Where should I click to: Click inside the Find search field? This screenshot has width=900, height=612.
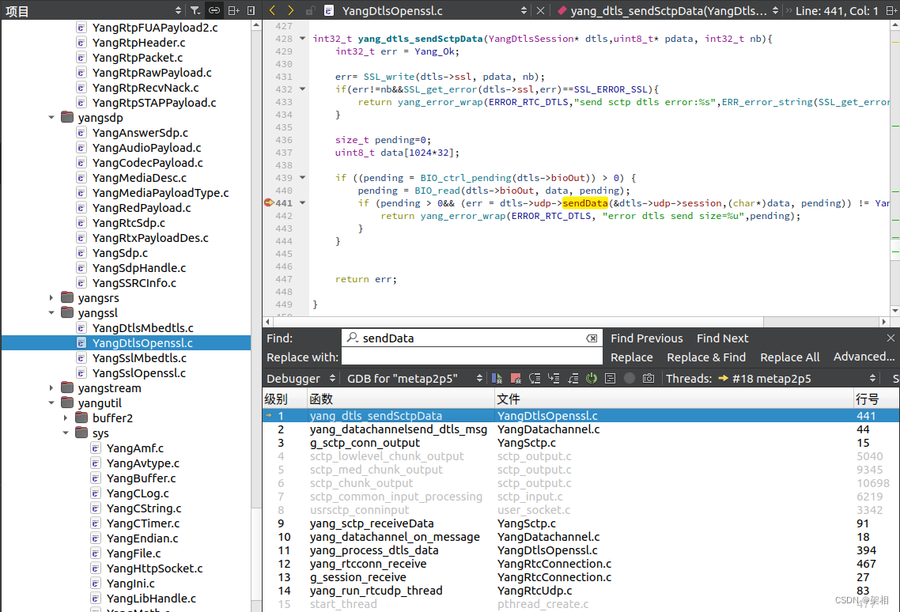coord(471,338)
